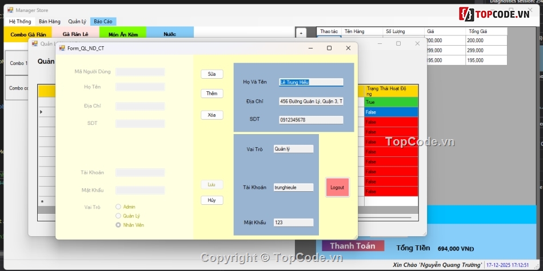Click the Xóa button
This screenshot has width=543, height=271.
coord(212,115)
